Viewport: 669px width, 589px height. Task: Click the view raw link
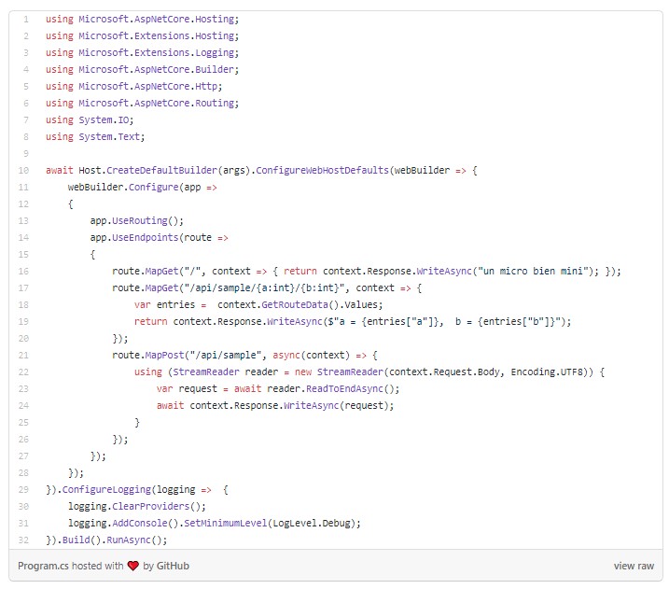pos(633,566)
